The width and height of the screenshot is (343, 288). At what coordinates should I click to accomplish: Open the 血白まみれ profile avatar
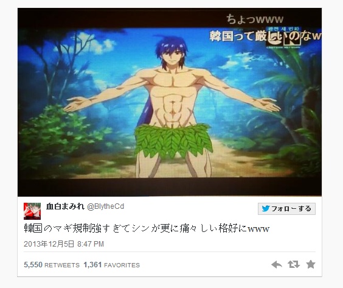[32, 211]
